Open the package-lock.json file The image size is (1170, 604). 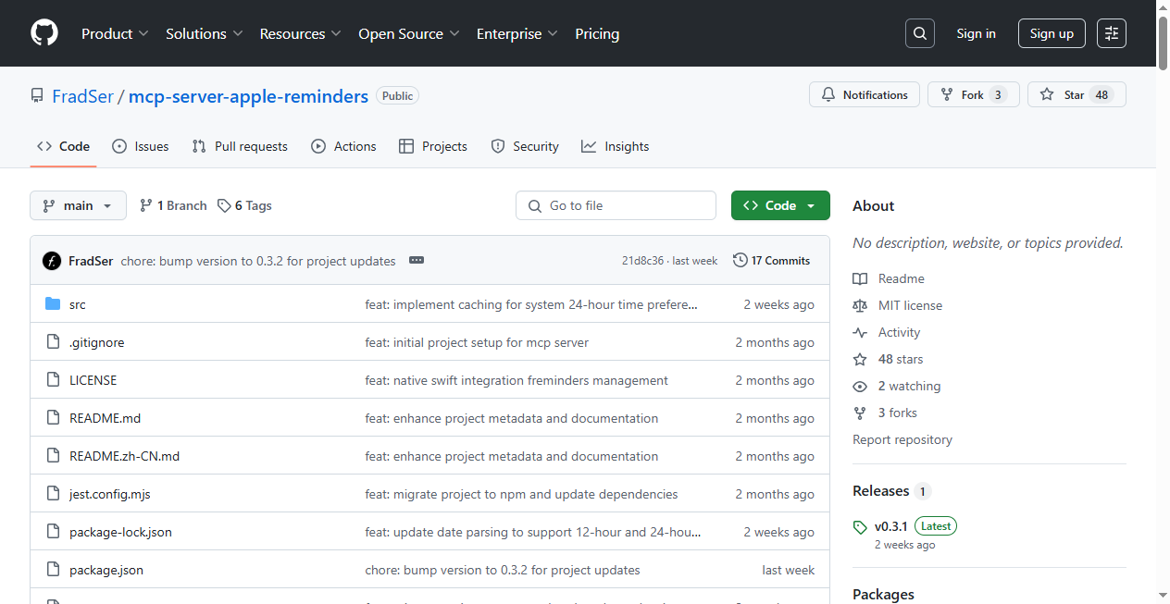pos(120,532)
